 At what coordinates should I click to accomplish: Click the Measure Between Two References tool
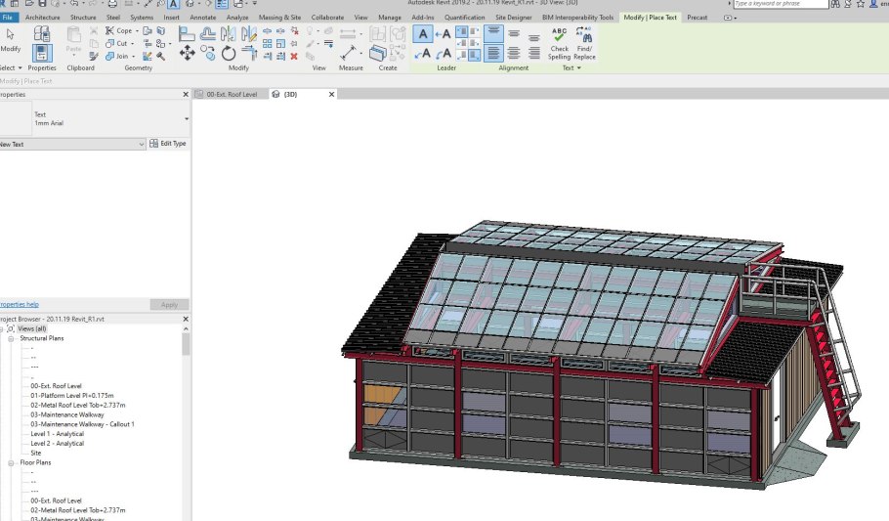coord(348,54)
